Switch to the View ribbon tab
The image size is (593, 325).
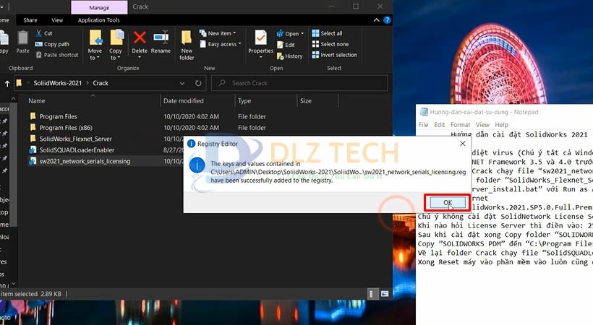(x=57, y=20)
